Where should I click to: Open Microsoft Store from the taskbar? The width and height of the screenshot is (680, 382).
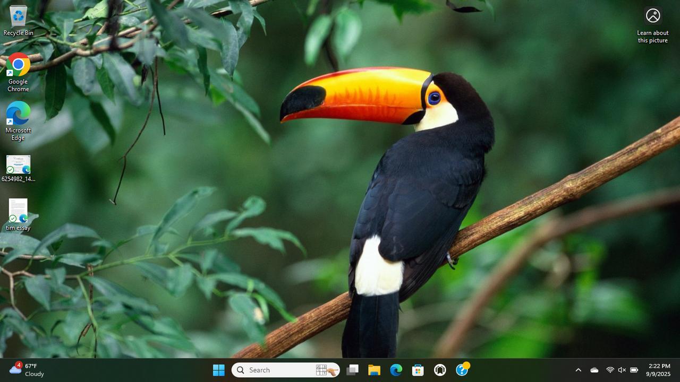[x=418, y=370]
